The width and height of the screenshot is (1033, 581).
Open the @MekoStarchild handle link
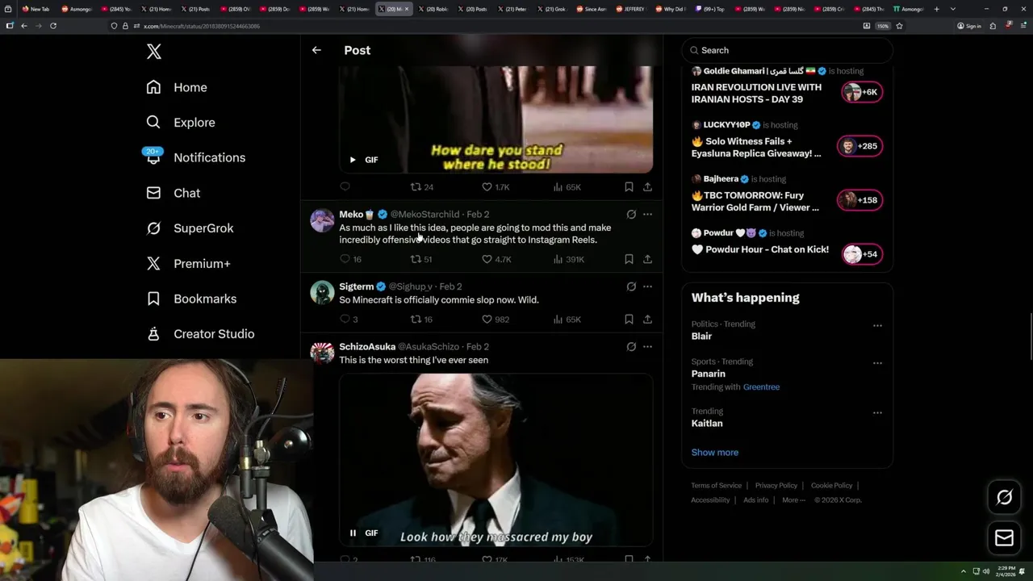click(x=424, y=215)
